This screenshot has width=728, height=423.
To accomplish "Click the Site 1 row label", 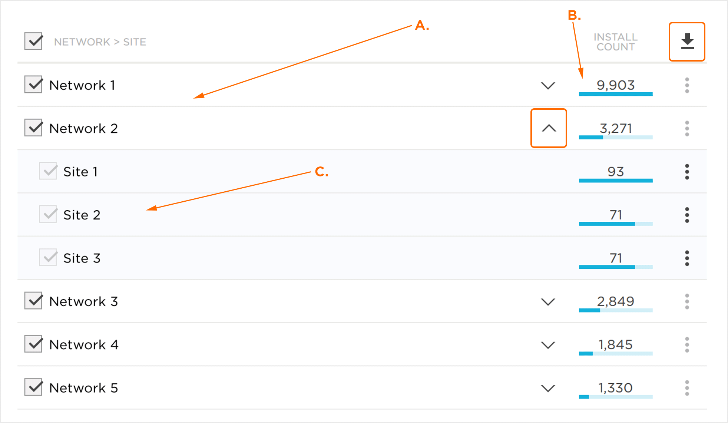I will click(80, 172).
